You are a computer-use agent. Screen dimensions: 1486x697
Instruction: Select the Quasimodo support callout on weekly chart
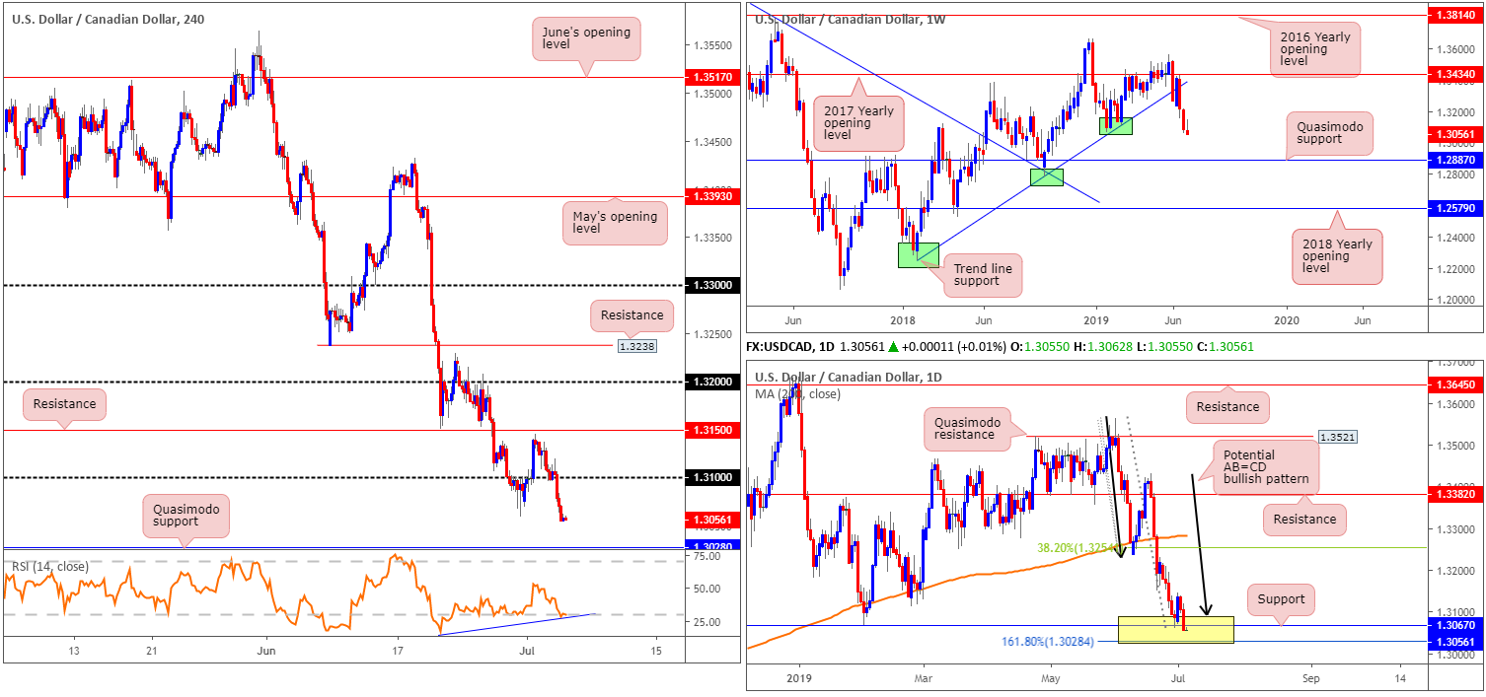[1330, 132]
